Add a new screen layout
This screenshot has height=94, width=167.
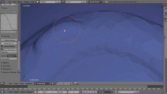(x=57, y=2)
